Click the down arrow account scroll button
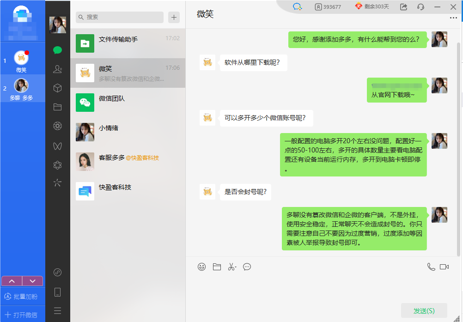Viewport: 463px width, 322px height. pos(33,281)
